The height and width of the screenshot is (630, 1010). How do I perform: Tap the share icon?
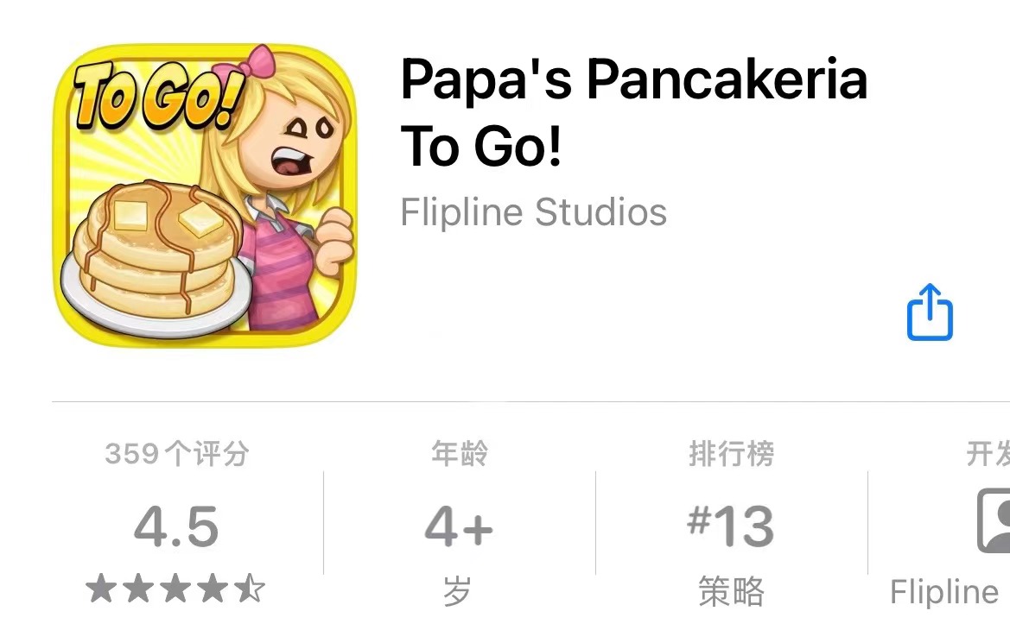click(x=930, y=312)
